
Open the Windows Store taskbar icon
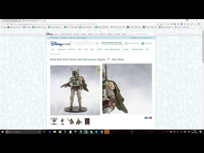point(60,132)
